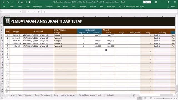Switch to Setup | Laporan Keuangan sheet tab

coord(64,95)
